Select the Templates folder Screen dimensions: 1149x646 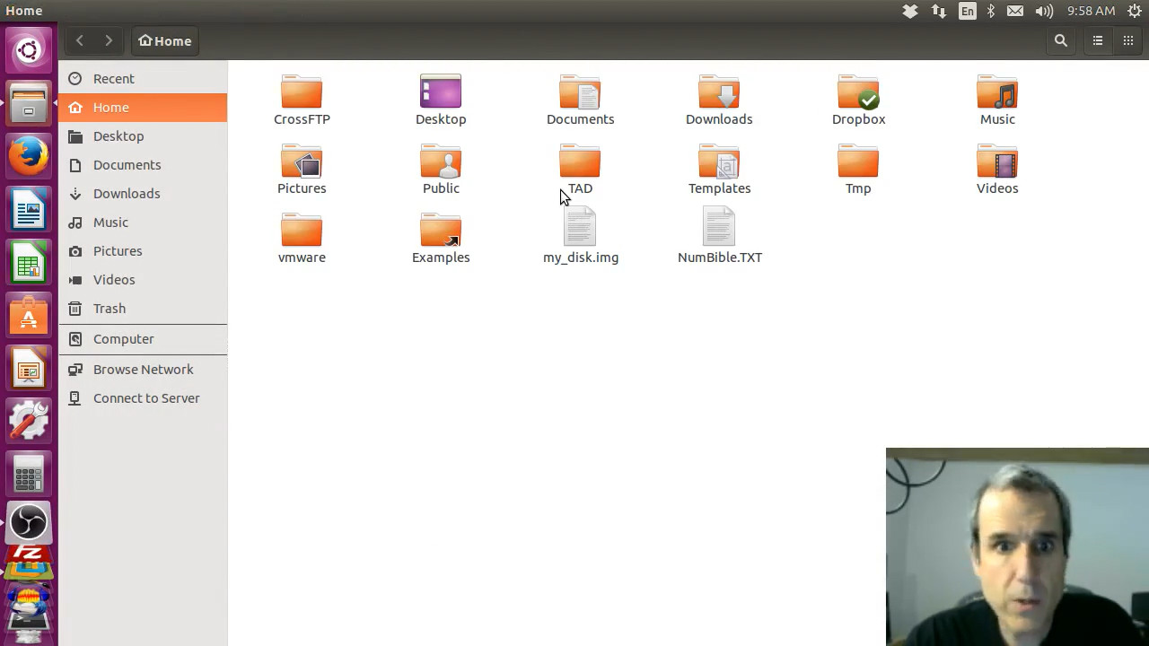click(x=719, y=169)
